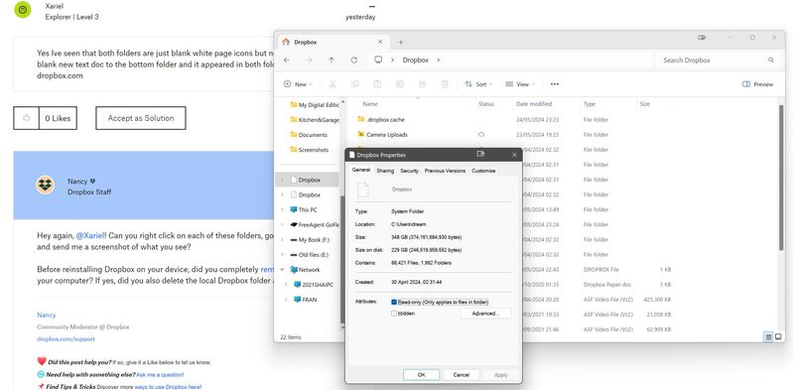Select the Screenshots folder in sidebar
The image size is (793, 390).
click(309, 150)
